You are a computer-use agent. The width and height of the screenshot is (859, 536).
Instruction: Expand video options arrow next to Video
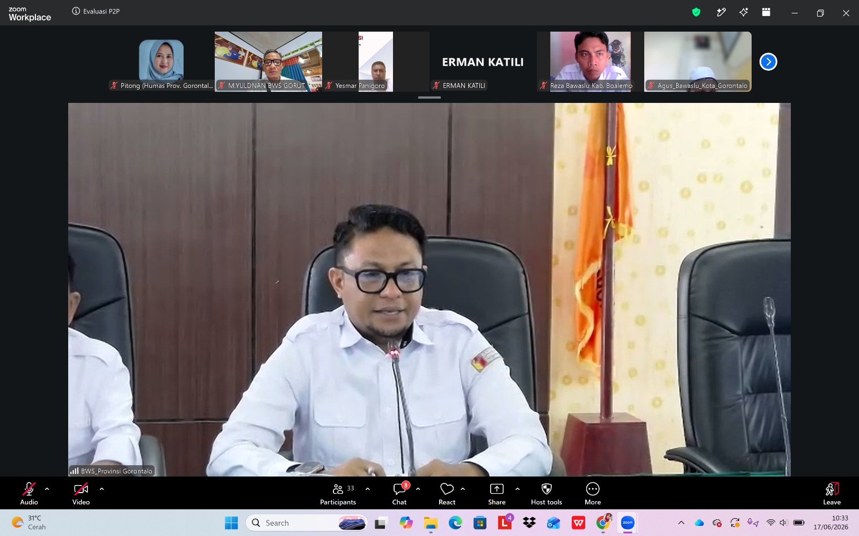pyautogui.click(x=101, y=489)
